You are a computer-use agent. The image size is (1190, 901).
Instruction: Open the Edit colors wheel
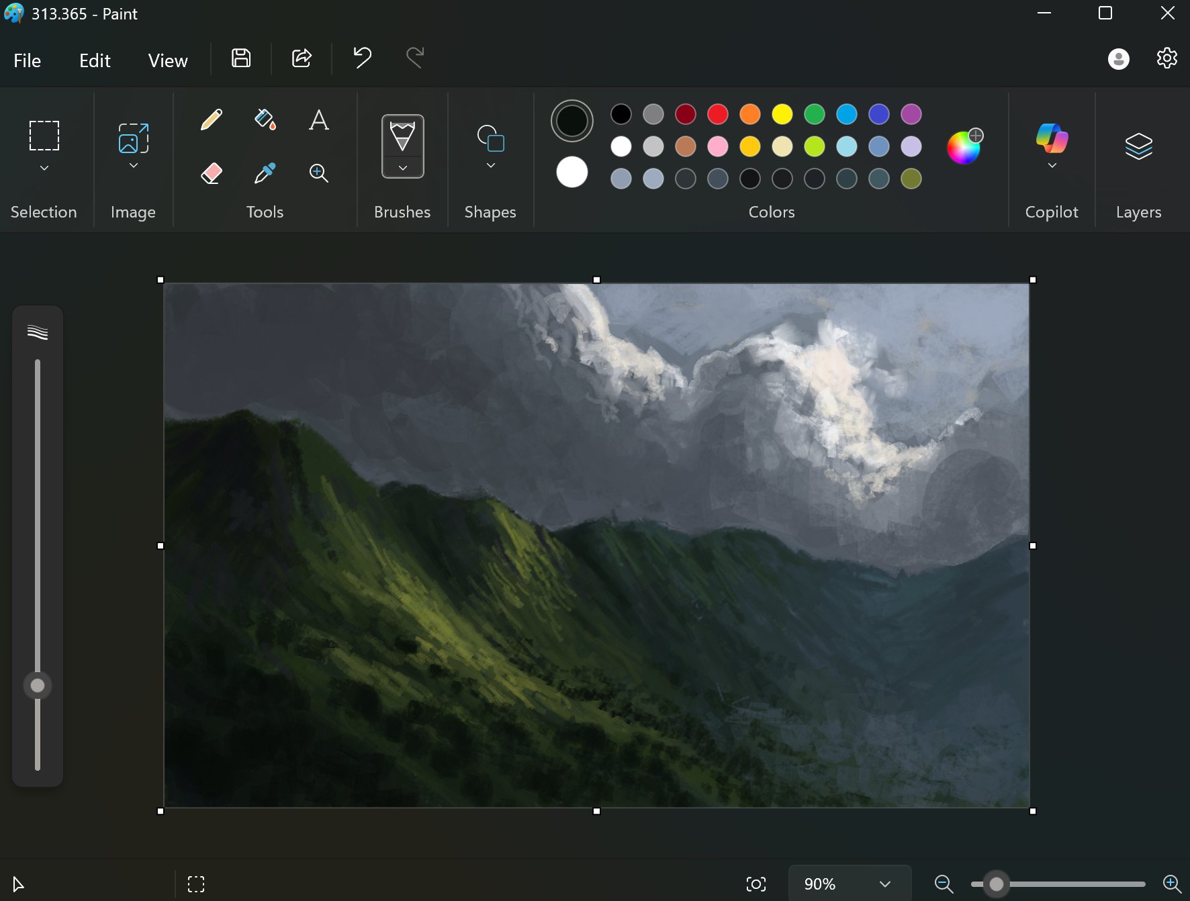[964, 146]
